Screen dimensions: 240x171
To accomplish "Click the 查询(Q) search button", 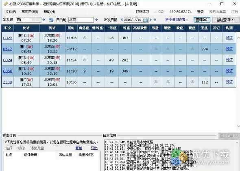I will pos(202,20).
